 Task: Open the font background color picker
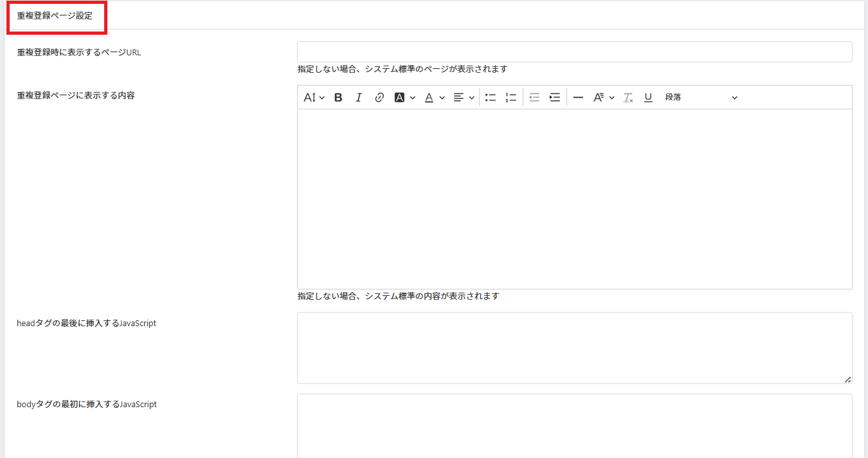click(x=404, y=98)
